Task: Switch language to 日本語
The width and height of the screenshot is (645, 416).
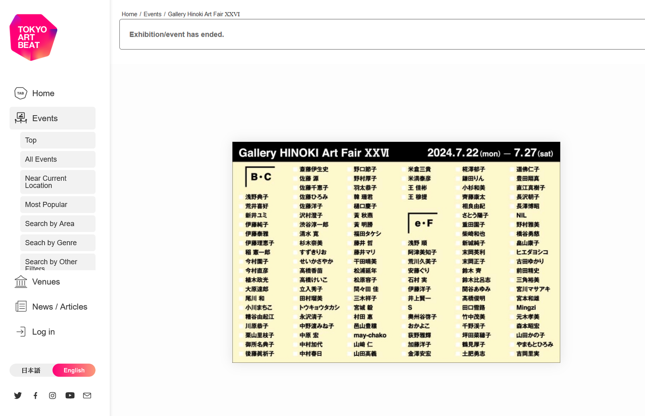Action: 31,370
